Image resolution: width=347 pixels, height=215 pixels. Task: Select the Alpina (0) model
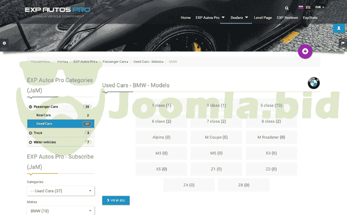pos(161,137)
